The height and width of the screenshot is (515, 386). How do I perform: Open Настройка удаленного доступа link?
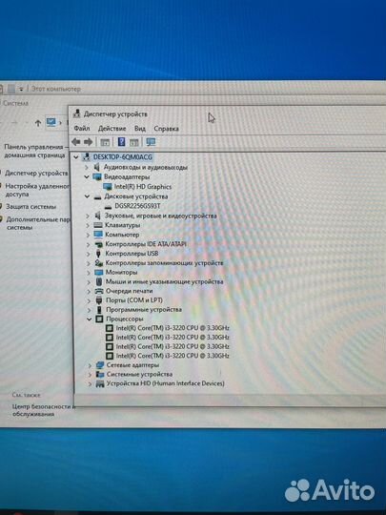(37, 190)
